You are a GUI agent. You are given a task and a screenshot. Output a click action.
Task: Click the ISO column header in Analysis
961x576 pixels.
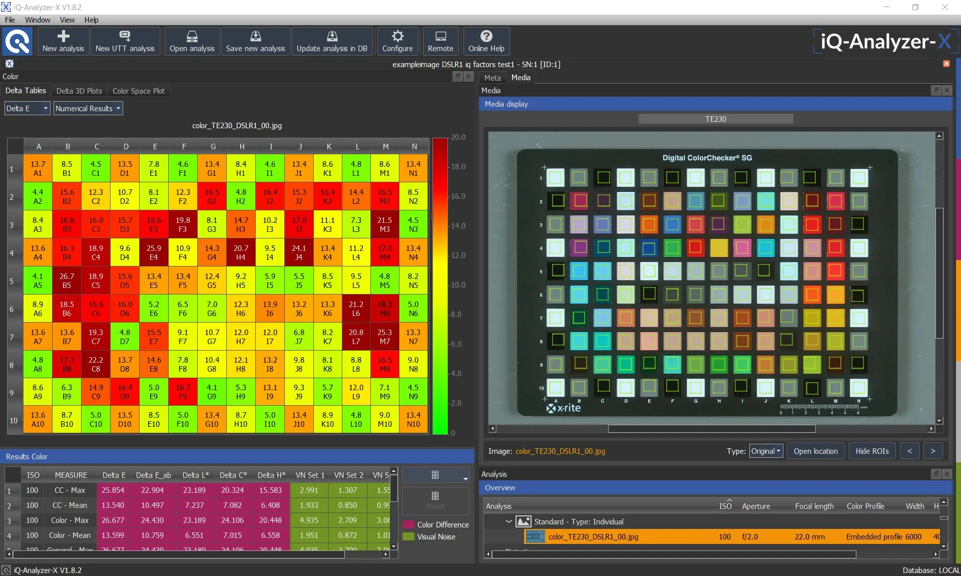(x=725, y=506)
